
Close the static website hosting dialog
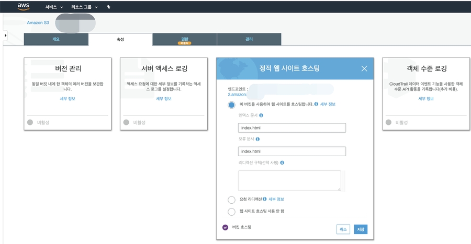pyautogui.click(x=364, y=68)
